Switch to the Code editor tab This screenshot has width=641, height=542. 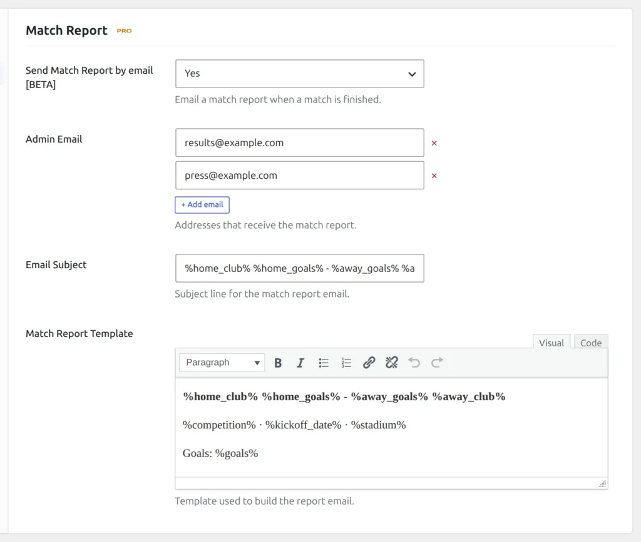tap(591, 341)
